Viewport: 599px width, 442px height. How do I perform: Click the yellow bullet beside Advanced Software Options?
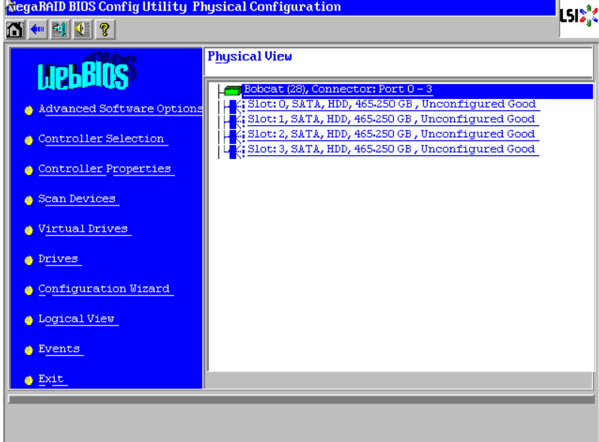point(29,110)
